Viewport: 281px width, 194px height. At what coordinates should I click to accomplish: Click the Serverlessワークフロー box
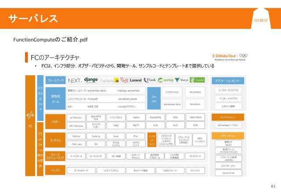pyautogui.click(x=228, y=125)
